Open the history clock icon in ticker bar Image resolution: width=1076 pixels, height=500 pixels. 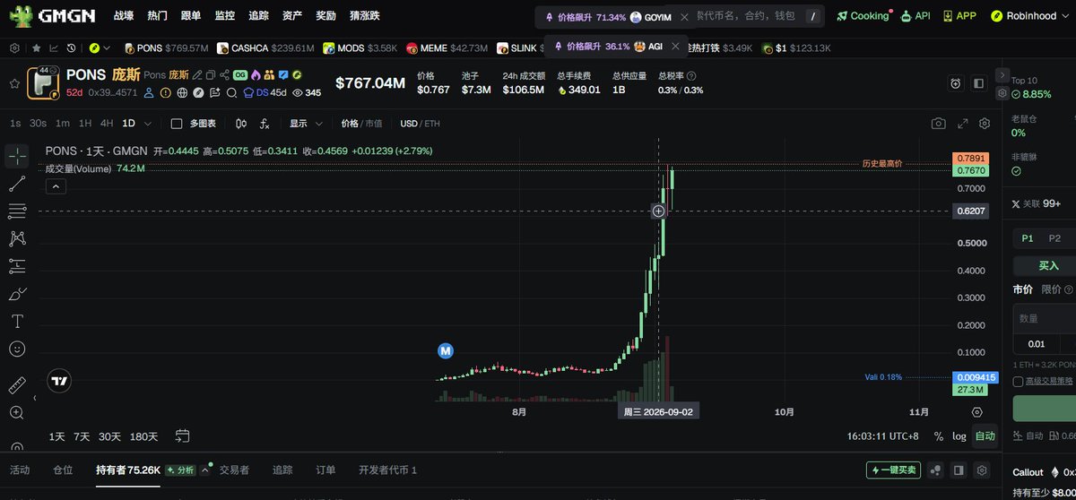(71, 47)
